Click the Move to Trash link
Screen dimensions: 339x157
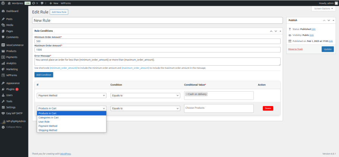point(295,49)
